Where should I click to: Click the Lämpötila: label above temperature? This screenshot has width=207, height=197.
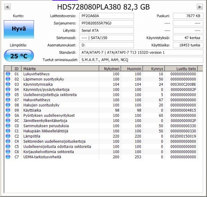pos(19,45)
